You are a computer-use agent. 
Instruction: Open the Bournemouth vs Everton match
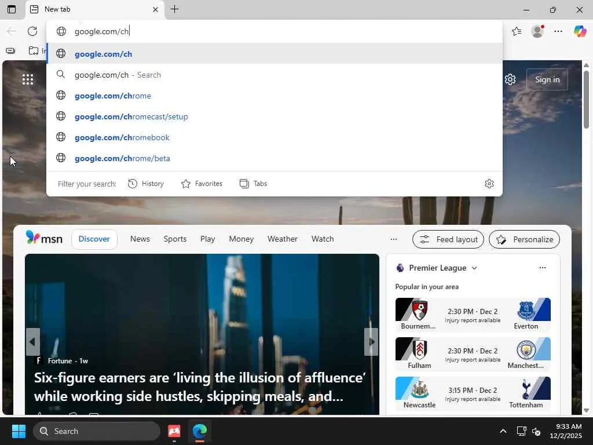tap(473, 315)
